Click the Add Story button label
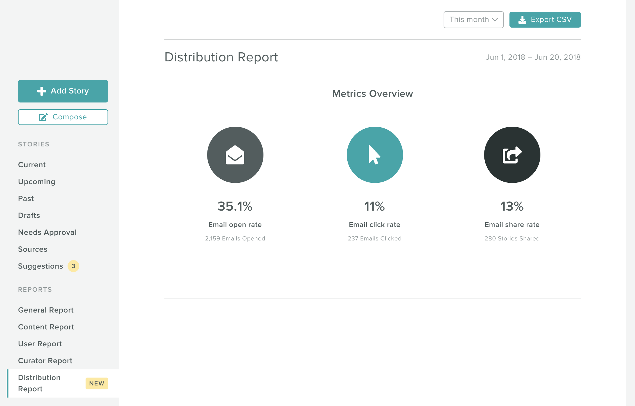635x406 pixels. pyautogui.click(x=70, y=91)
